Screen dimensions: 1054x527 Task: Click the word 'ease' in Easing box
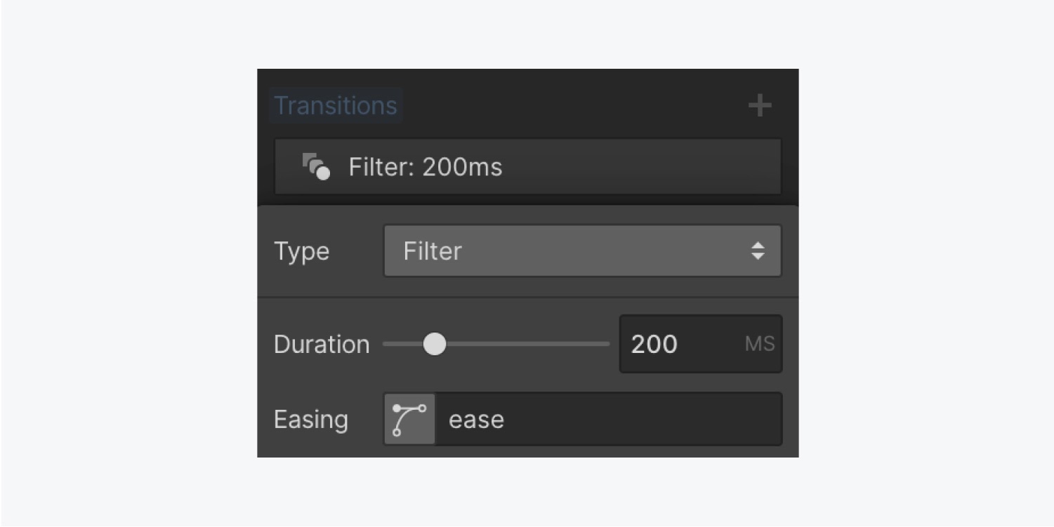coord(476,420)
